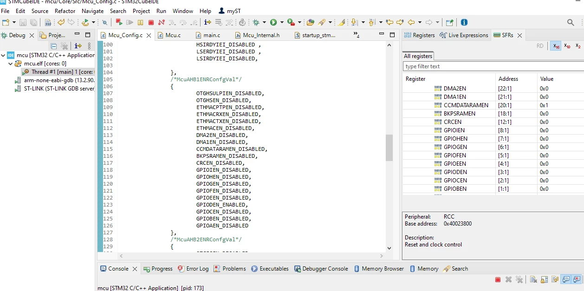Collapse the mcu.elf tree node
Image resolution: width=584 pixels, height=291 pixels.
point(11,64)
